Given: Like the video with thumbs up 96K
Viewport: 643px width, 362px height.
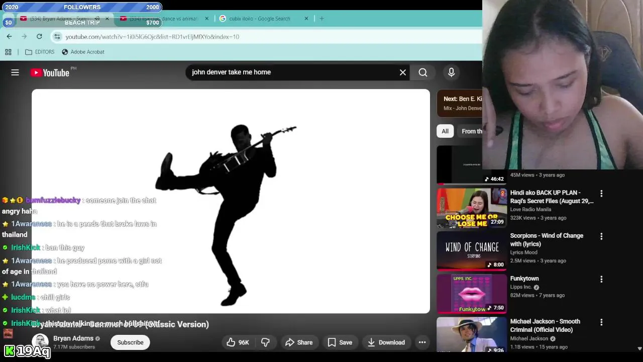Looking at the screenshot, I should click(238, 342).
